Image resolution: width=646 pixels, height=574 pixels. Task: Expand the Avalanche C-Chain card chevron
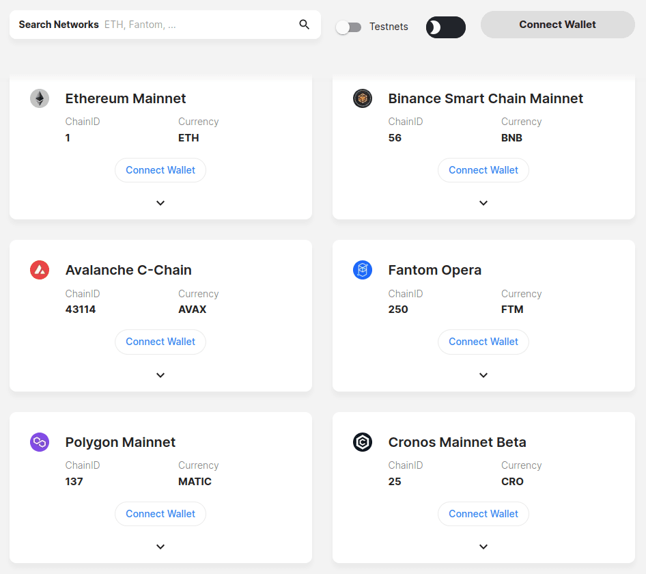(160, 375)
